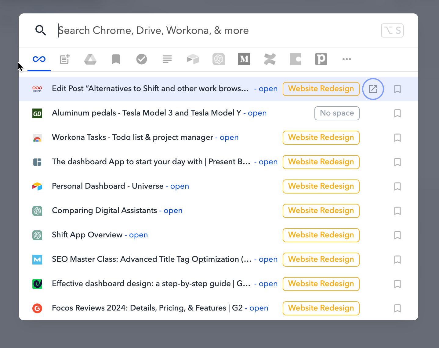The width and height of the screenshot is (439, 348).
Task: Open 'Comparing Digital Assistants' result
Action: tap(104, 211)
